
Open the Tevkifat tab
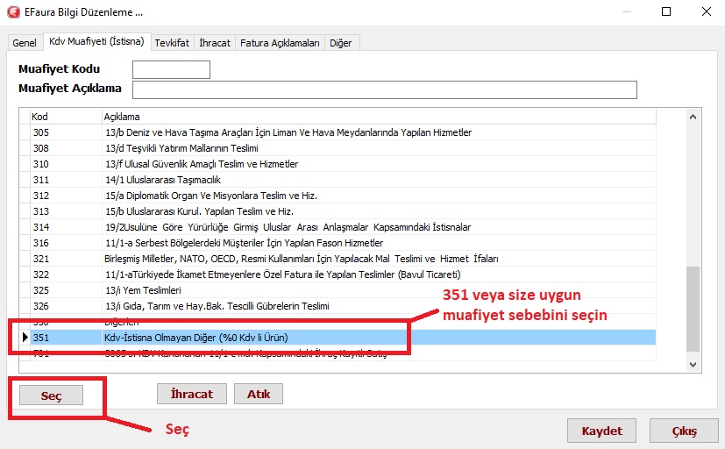pos(171,43)
